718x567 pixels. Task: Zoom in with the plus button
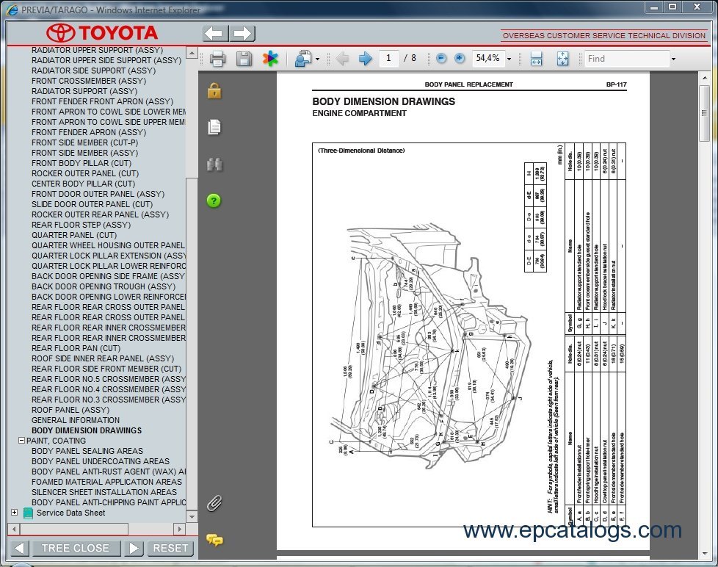[x=460, y=58]
